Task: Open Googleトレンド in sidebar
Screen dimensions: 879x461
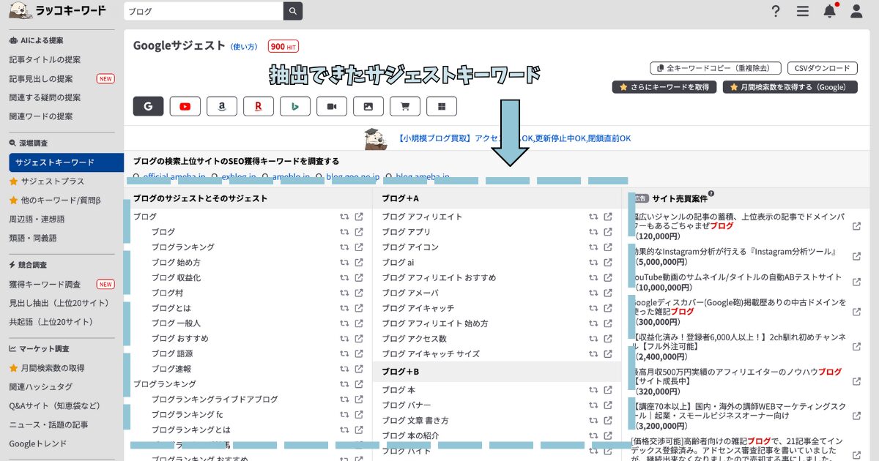Action: click(x=38, y=443)
